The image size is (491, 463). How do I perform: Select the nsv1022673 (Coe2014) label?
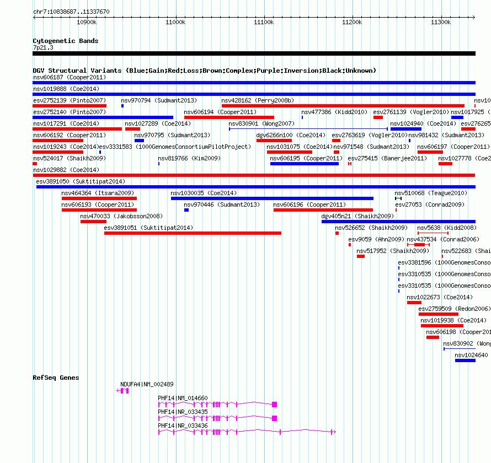440,297
